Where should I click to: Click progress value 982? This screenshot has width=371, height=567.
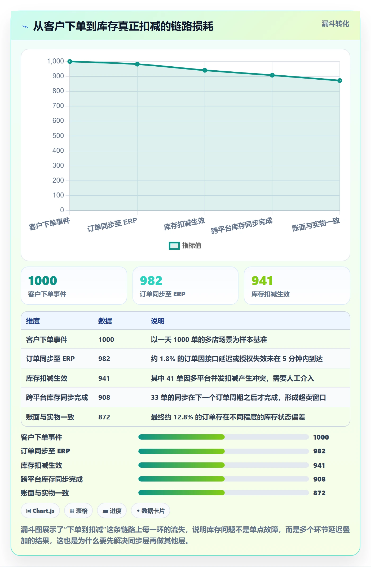[x=319, y=451]
